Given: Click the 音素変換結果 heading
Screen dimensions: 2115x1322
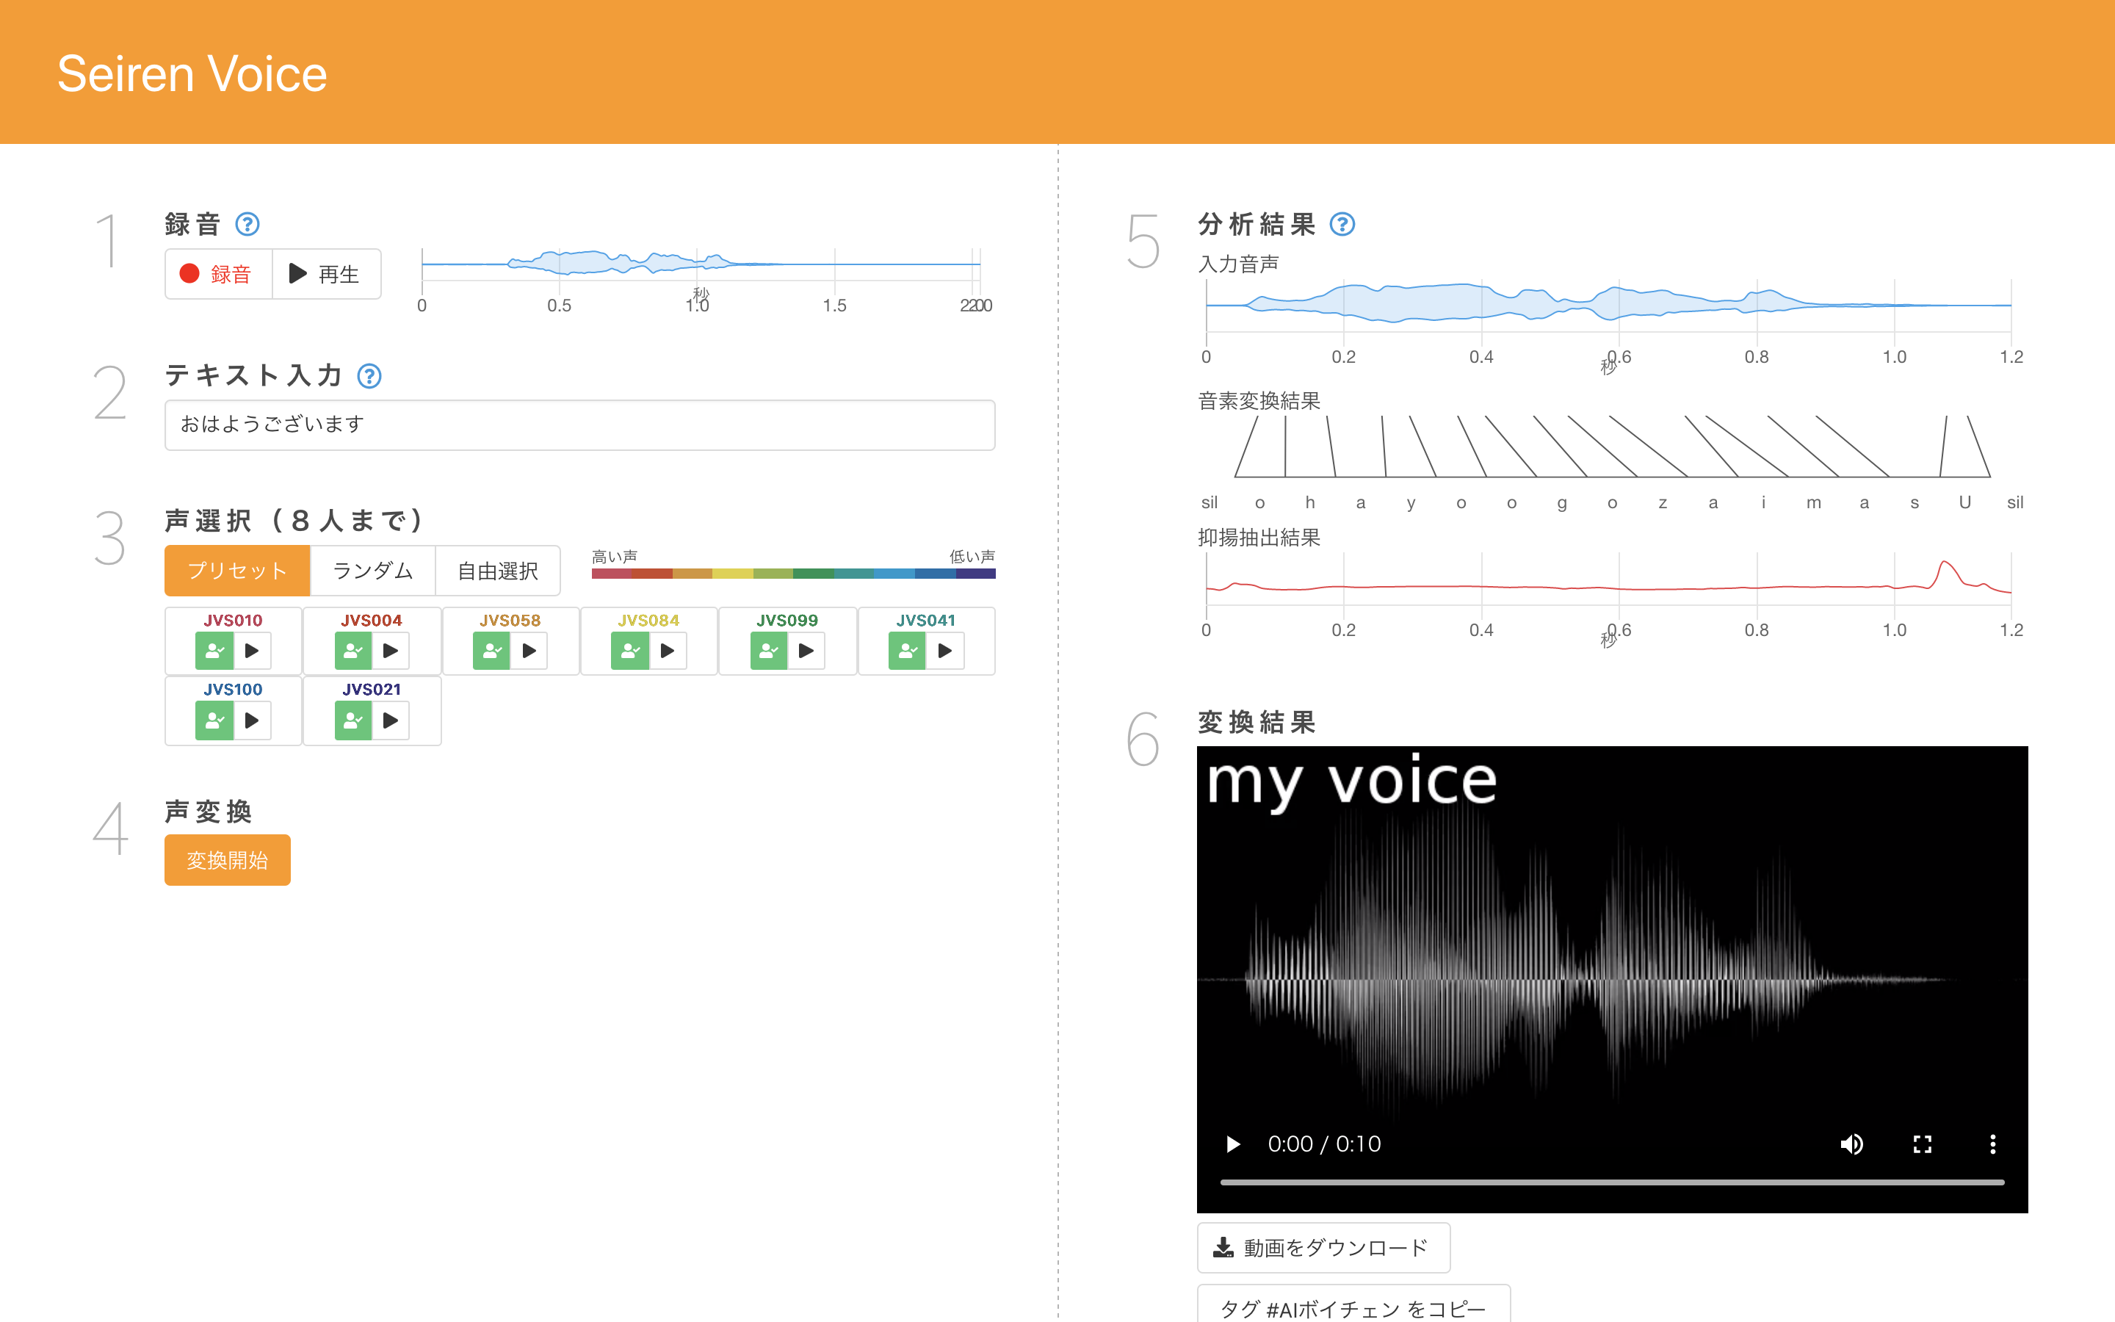Looking at the screenshot, I should click(1259, 401).
